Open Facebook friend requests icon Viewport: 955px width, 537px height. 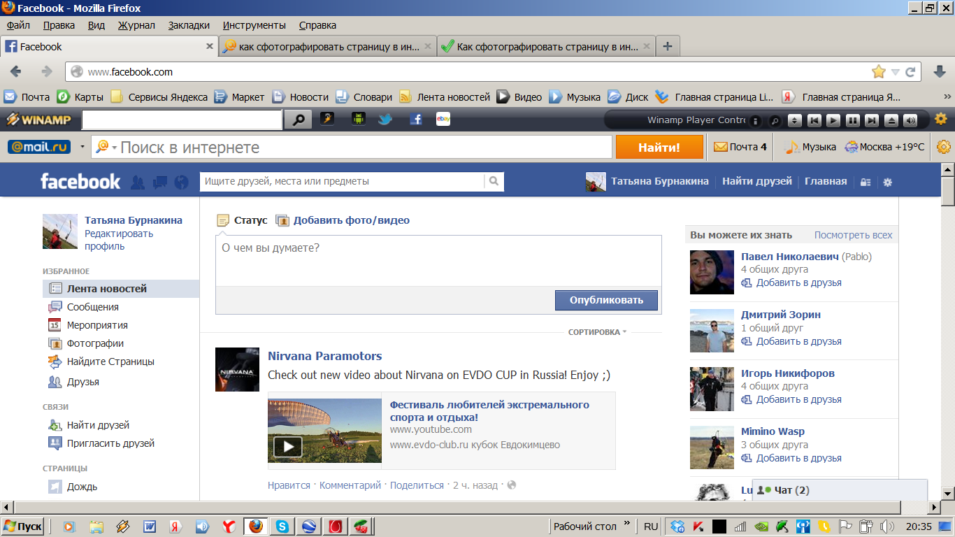(x=138, y=182)
